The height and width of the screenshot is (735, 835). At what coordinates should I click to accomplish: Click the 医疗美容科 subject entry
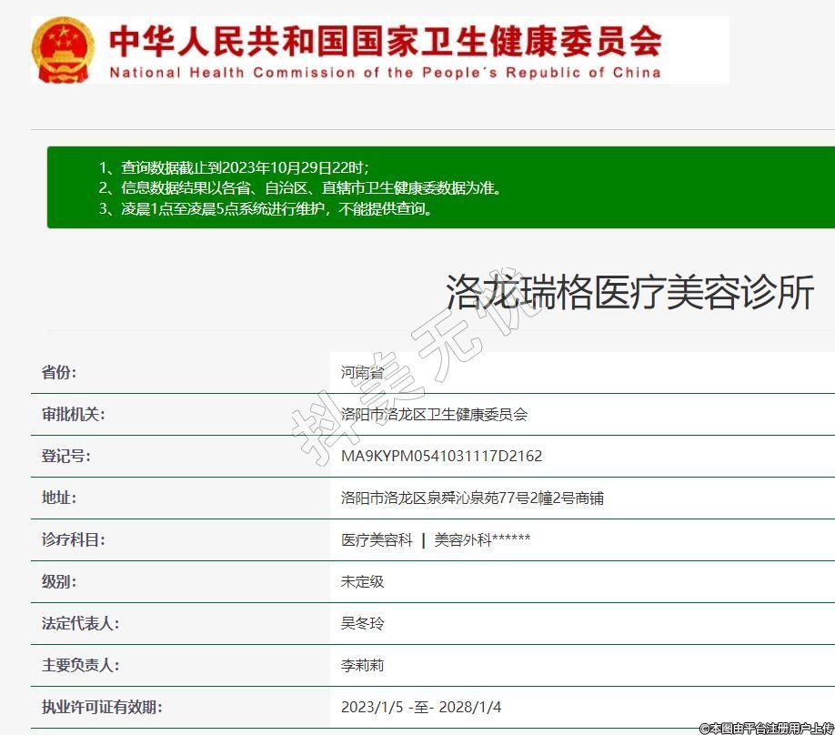[x=377, y=539]
